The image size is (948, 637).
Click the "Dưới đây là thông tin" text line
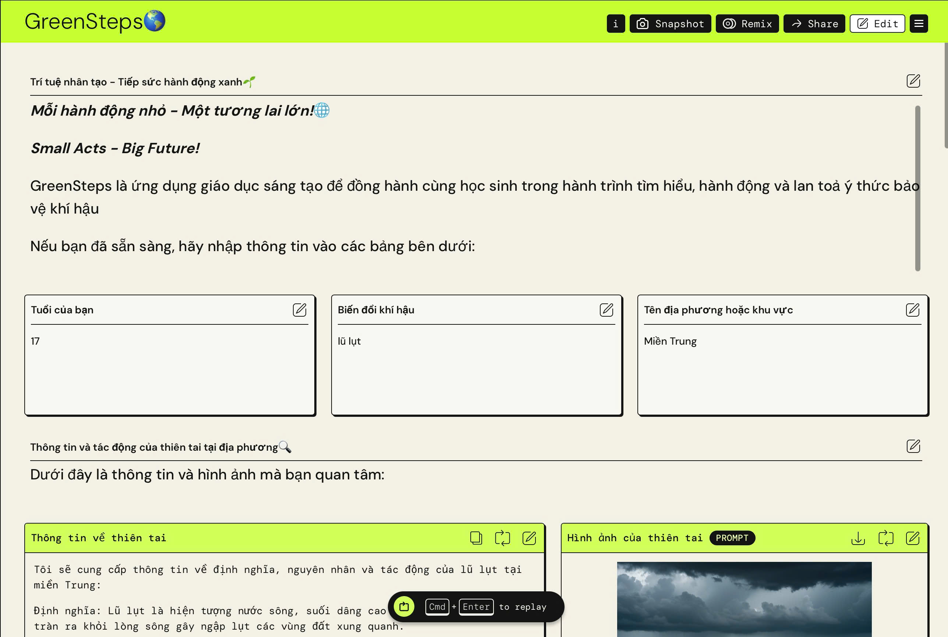[207, 475]
